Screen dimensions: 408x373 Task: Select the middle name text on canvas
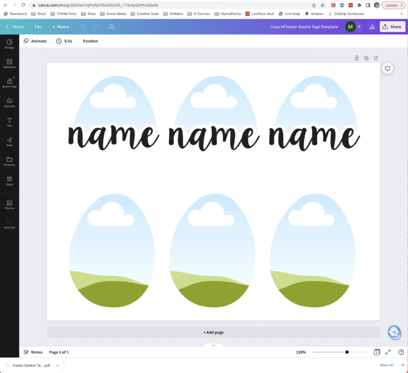(x=213, y=135)
